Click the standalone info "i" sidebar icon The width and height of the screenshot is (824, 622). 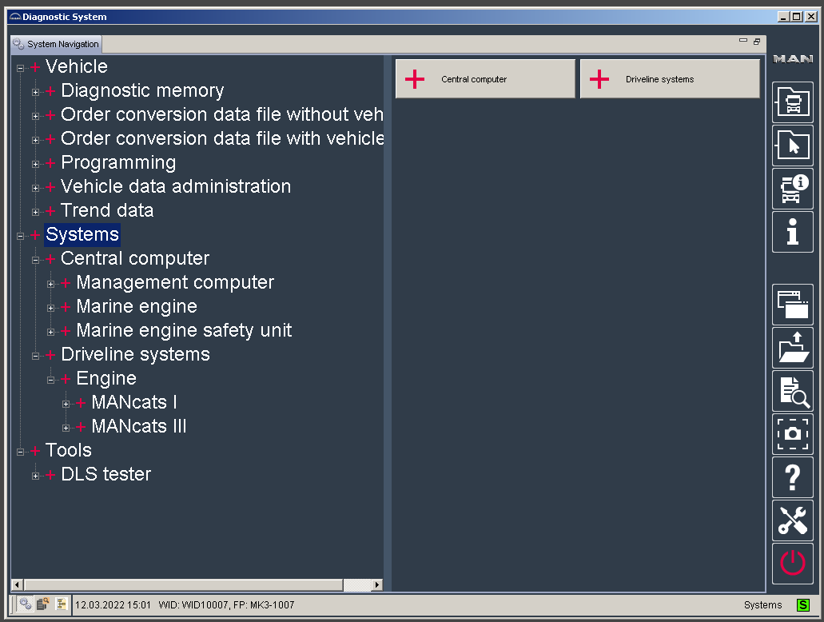click(793, 231)
